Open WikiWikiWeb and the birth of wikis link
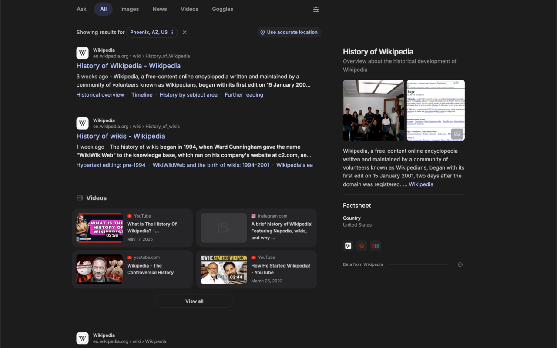This screenshot has width=557, height=348. [x=211, y=165]
